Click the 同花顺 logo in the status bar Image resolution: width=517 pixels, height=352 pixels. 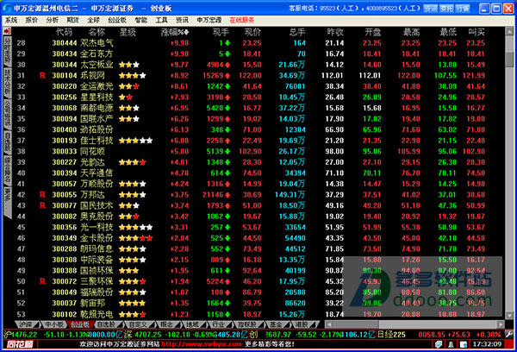click(x=20, y=344)
